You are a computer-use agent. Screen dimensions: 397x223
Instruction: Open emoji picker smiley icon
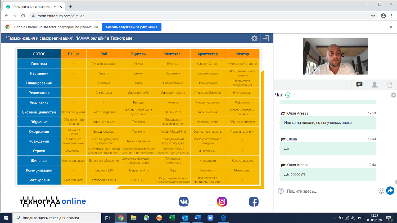click(381, 191)
